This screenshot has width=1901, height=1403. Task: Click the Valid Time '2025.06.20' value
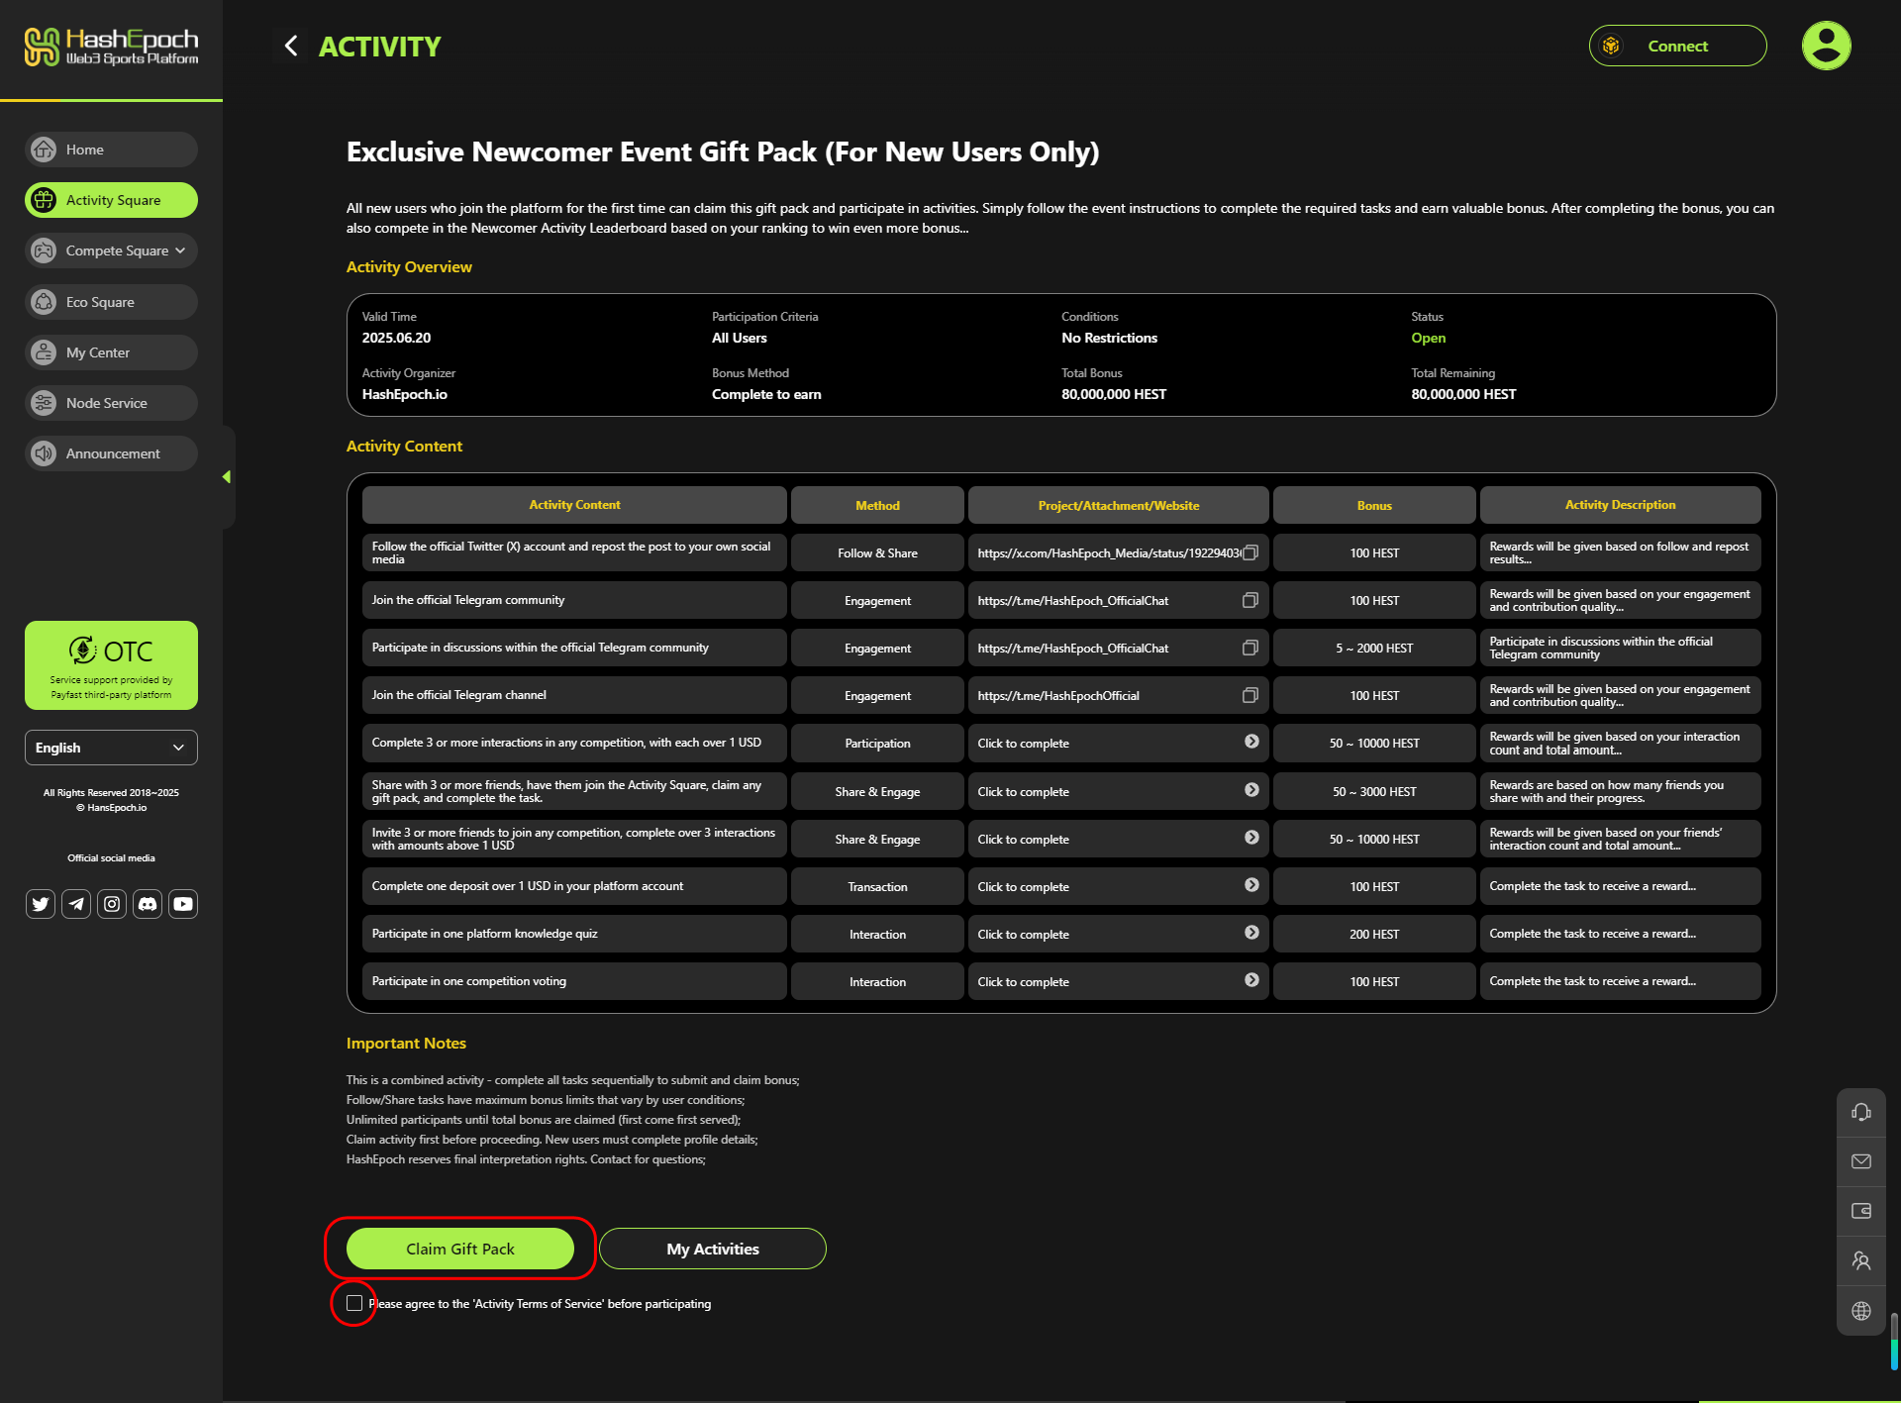pos(396,338)
